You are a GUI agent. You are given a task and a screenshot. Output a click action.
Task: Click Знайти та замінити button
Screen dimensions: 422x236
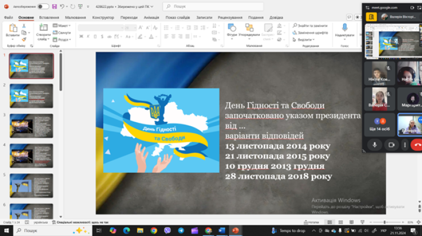311,26
